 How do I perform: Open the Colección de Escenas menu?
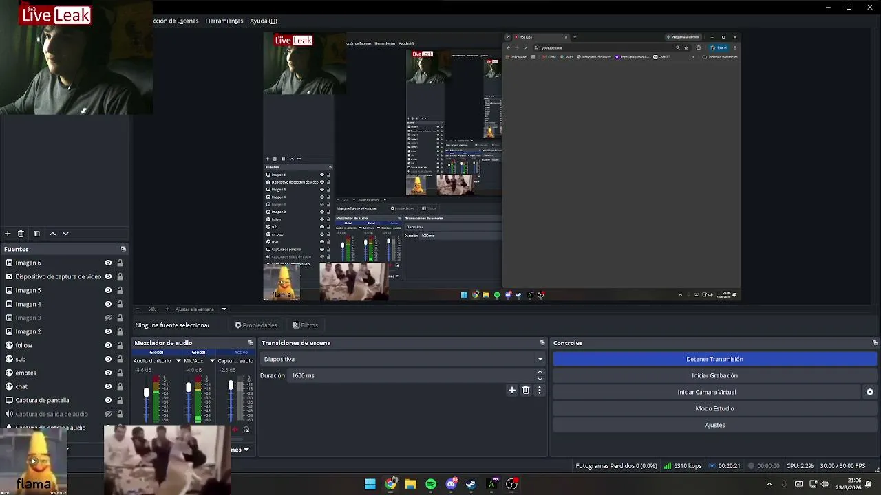pyautogui.click(x=176, y=21)
